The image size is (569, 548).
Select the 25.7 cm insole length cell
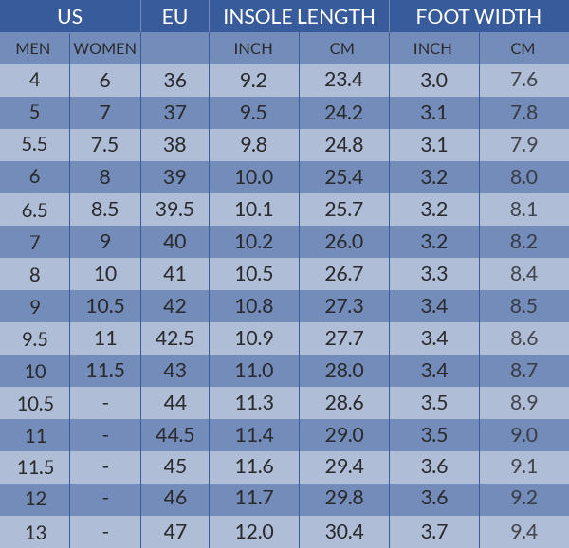point(343,210)
